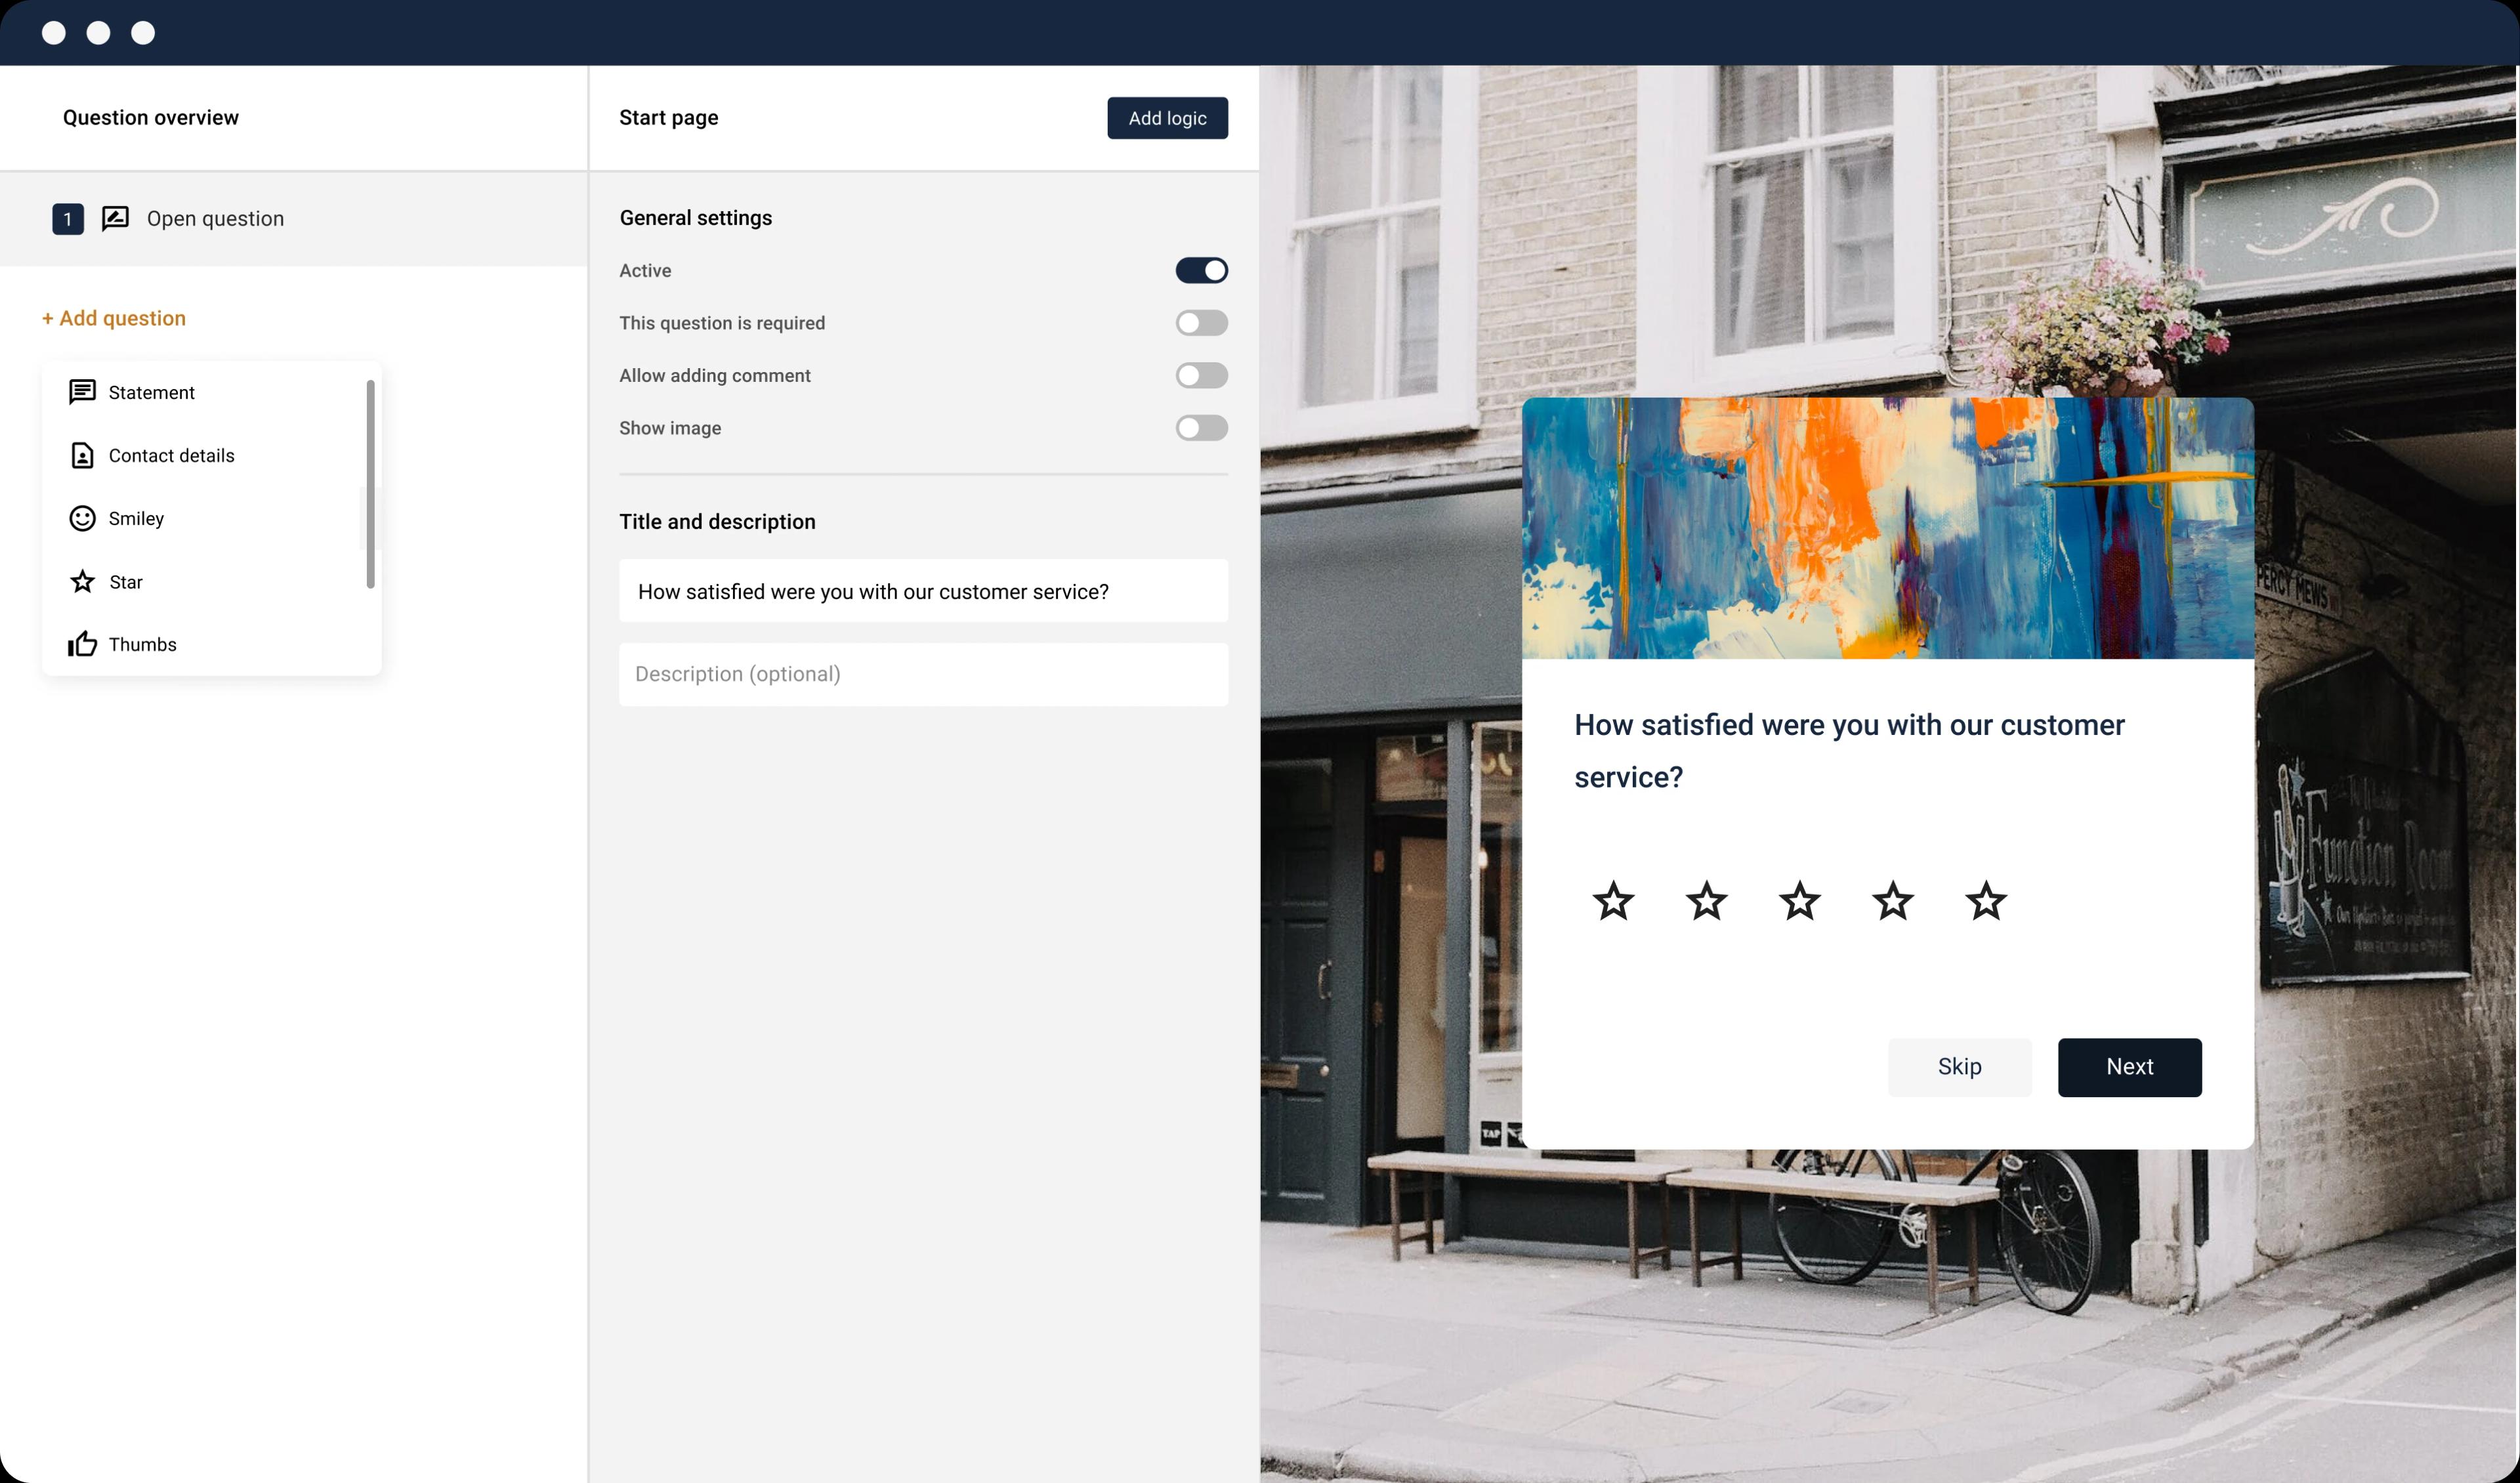Toggle the Active setting on
The width and height of the screenshot is (2520, 1483).
coord(1202,270)
